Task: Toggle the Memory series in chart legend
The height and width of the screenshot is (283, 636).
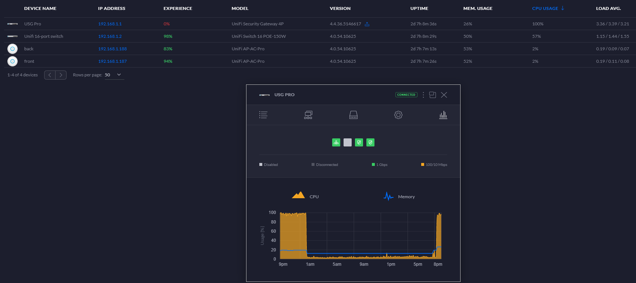Action: 399,196
